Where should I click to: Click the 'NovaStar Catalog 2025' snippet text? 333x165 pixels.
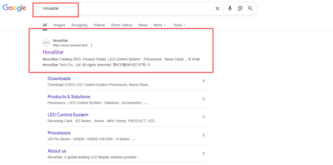pos(62,59)
